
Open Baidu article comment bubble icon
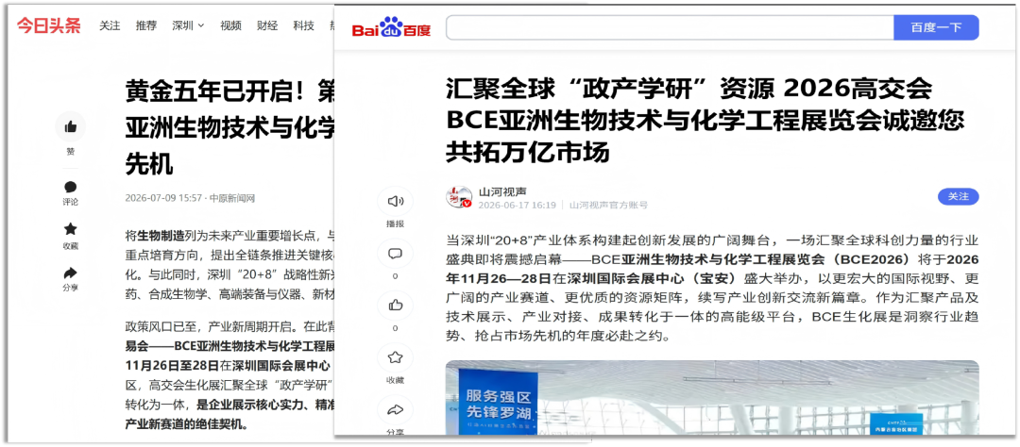395,254
